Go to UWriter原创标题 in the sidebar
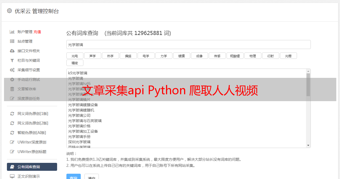Image resolution: width=340 pixels, height=179 pixels. [32, 152]
